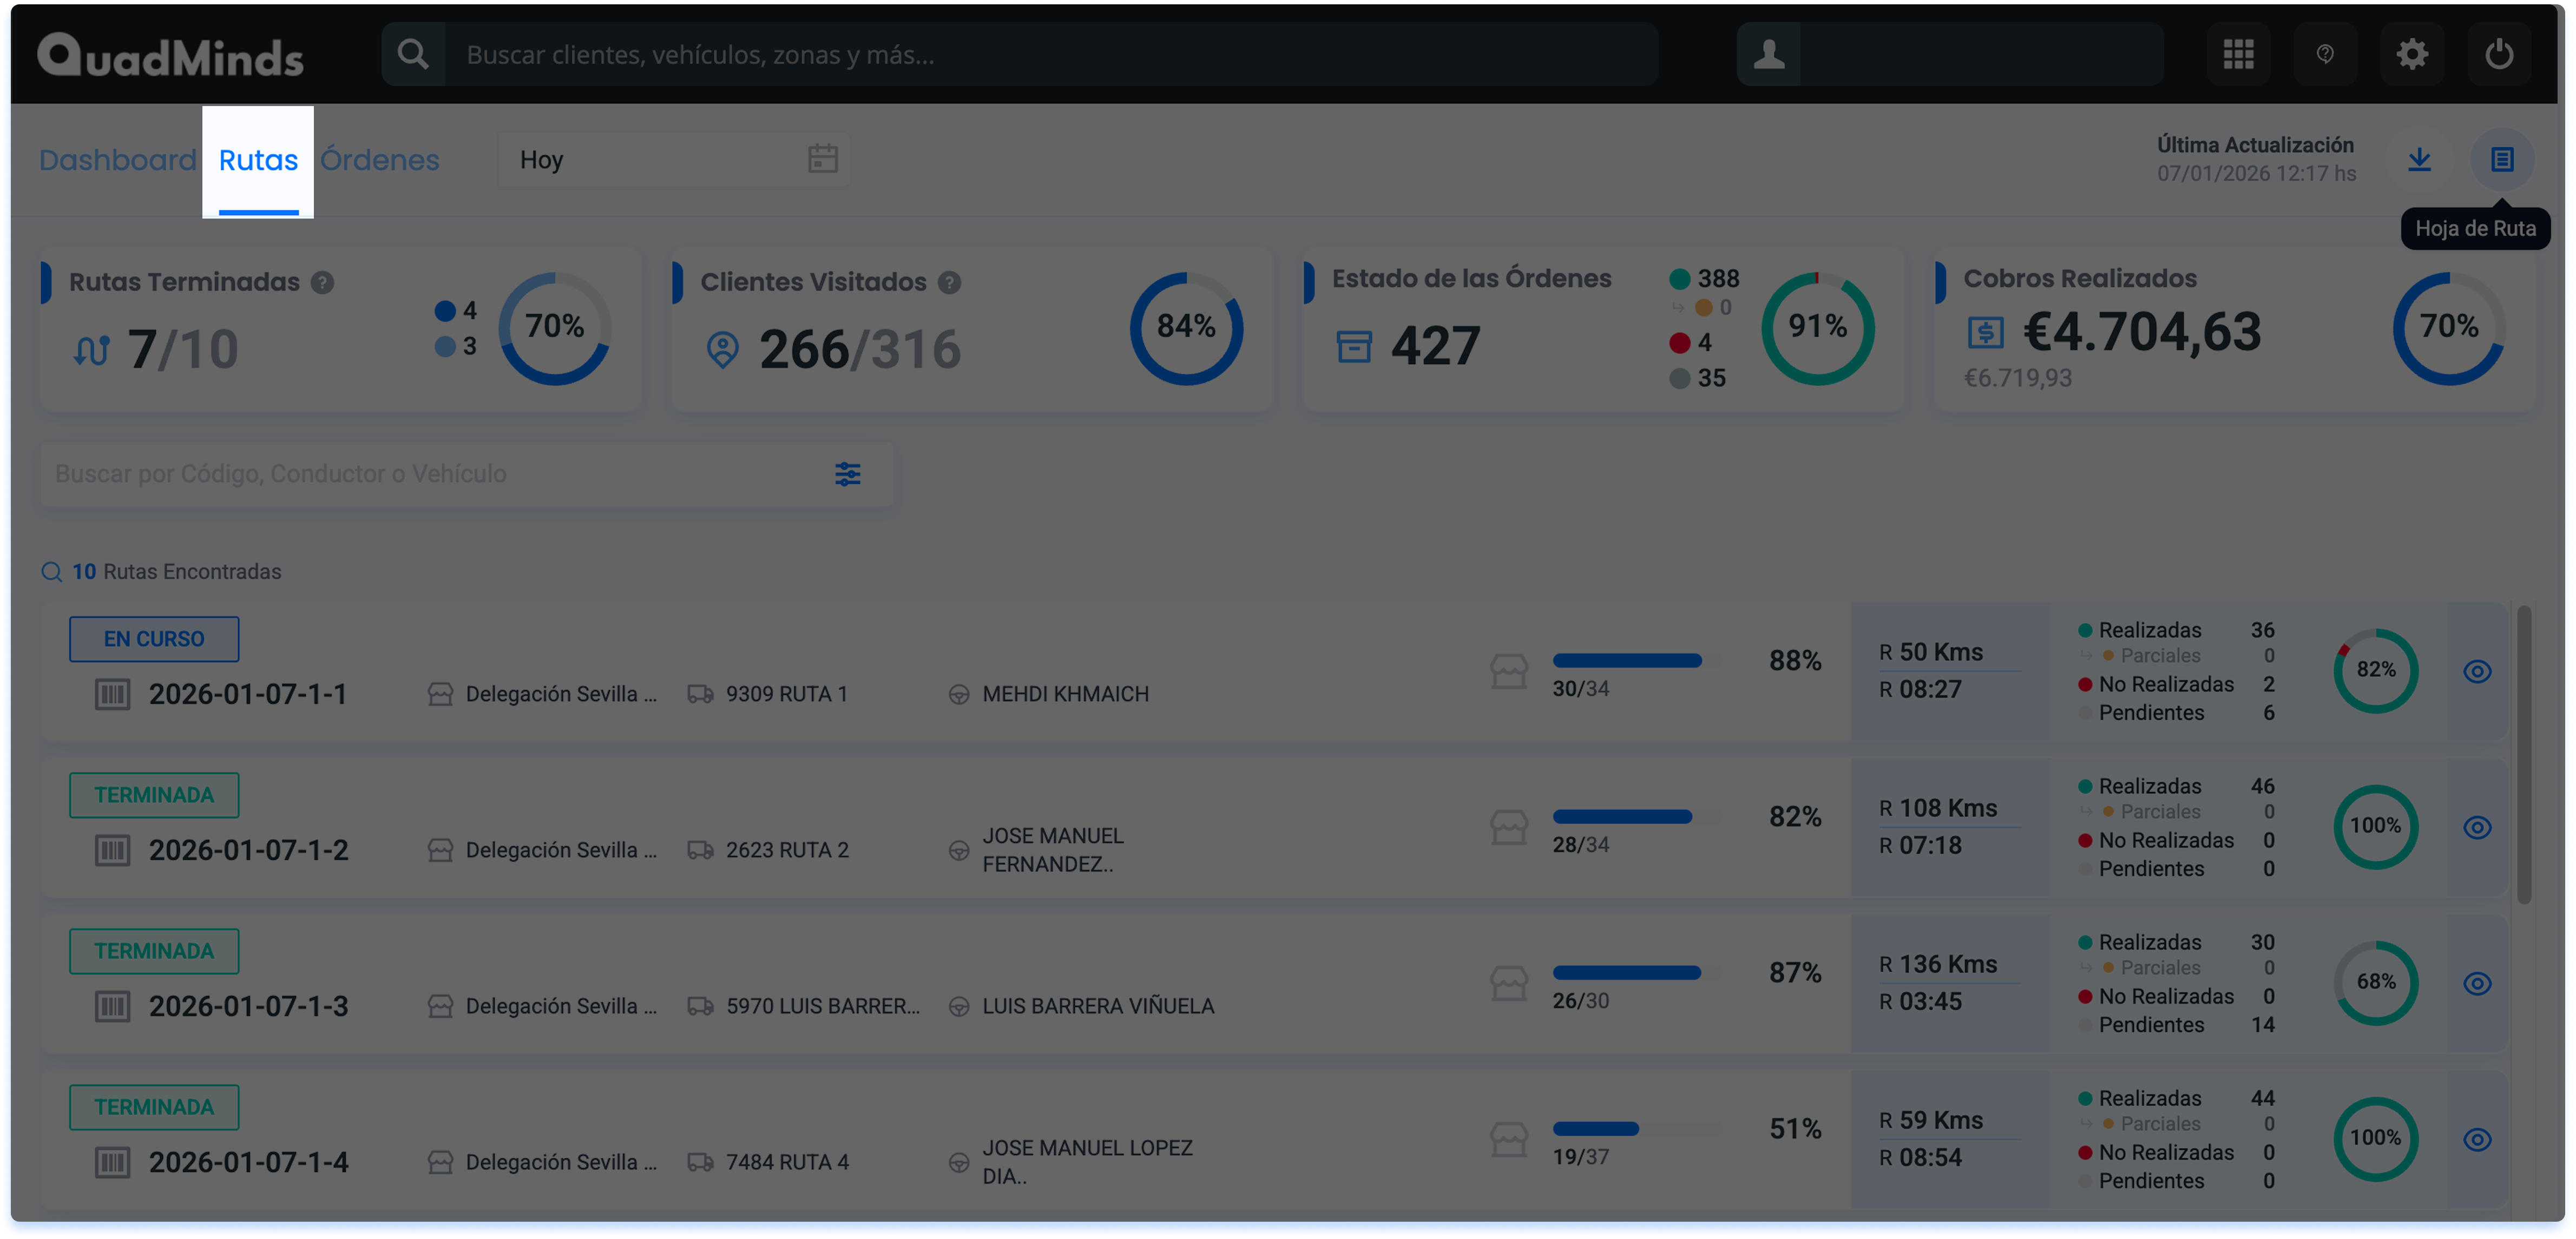Click info icon next to Rutas Terminadas
The image size is (2576, 1239).
pyautogui.click(x=322, y=283)
